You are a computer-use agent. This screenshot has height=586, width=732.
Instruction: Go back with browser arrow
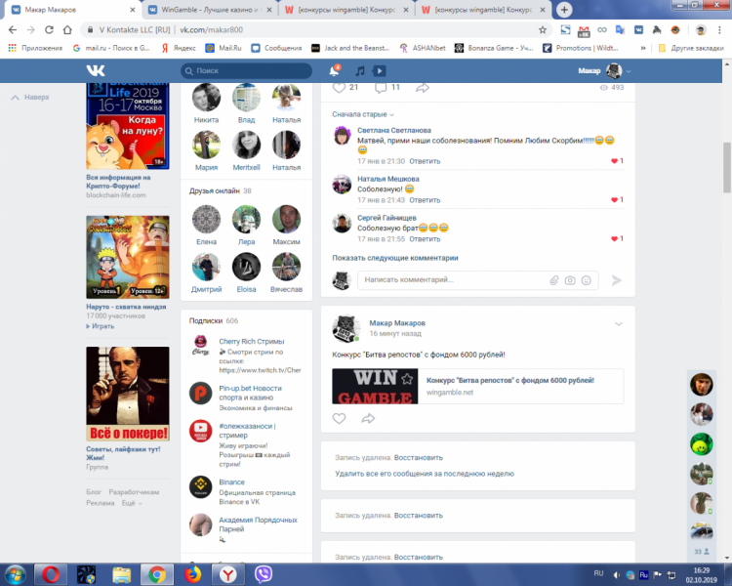[x=13, y=30]
